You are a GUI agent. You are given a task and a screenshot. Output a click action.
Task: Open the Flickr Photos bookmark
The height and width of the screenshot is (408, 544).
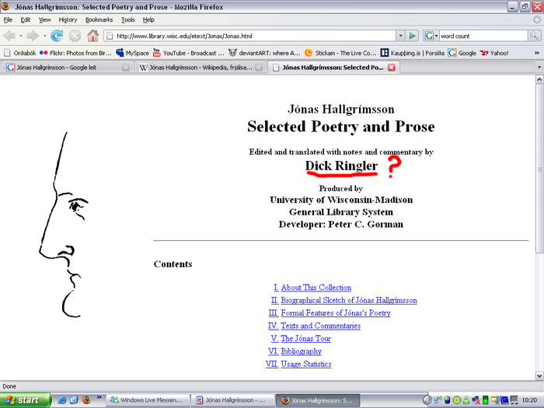(x=75, y=53)
